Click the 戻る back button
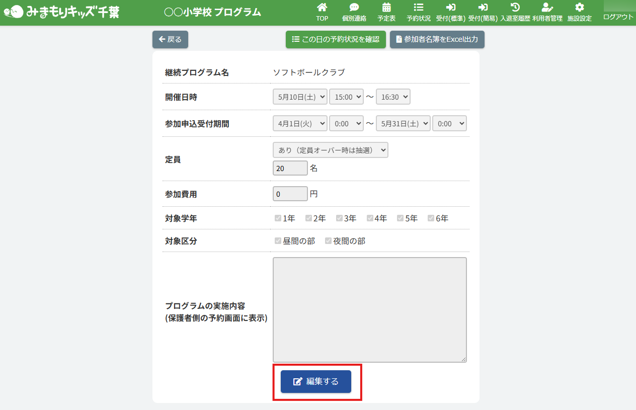The image size is (636, 410). tap(170, 39)
